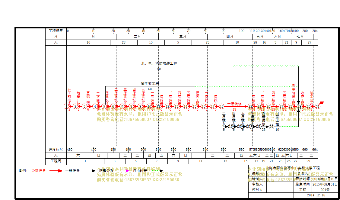
Task: Click the 校对人 title block cell
Action: click(257, 189)
